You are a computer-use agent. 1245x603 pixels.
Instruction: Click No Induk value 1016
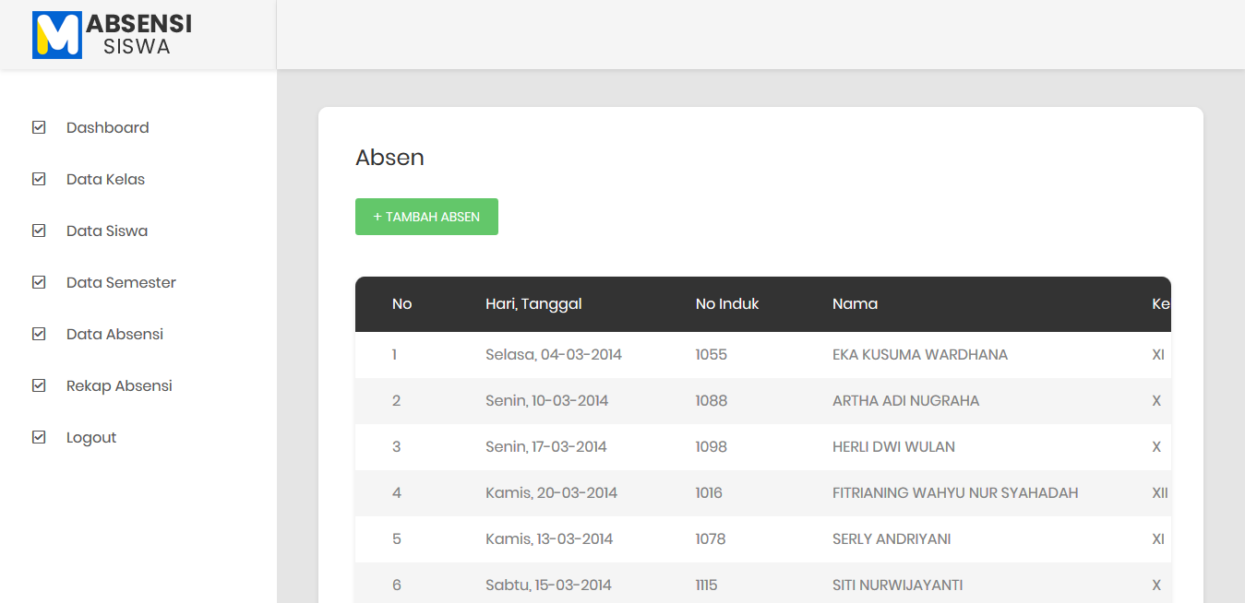pyautogui.click(x=709, y=493)
